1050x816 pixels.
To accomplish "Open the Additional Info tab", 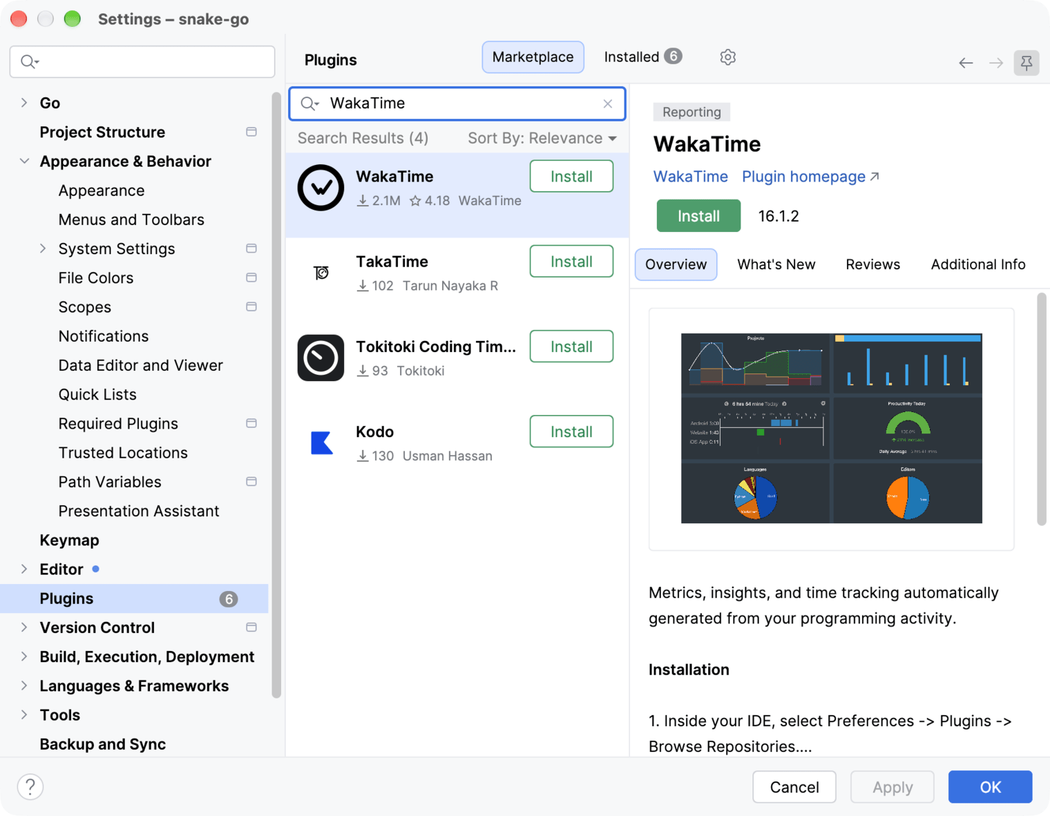I will pos(977,264).
